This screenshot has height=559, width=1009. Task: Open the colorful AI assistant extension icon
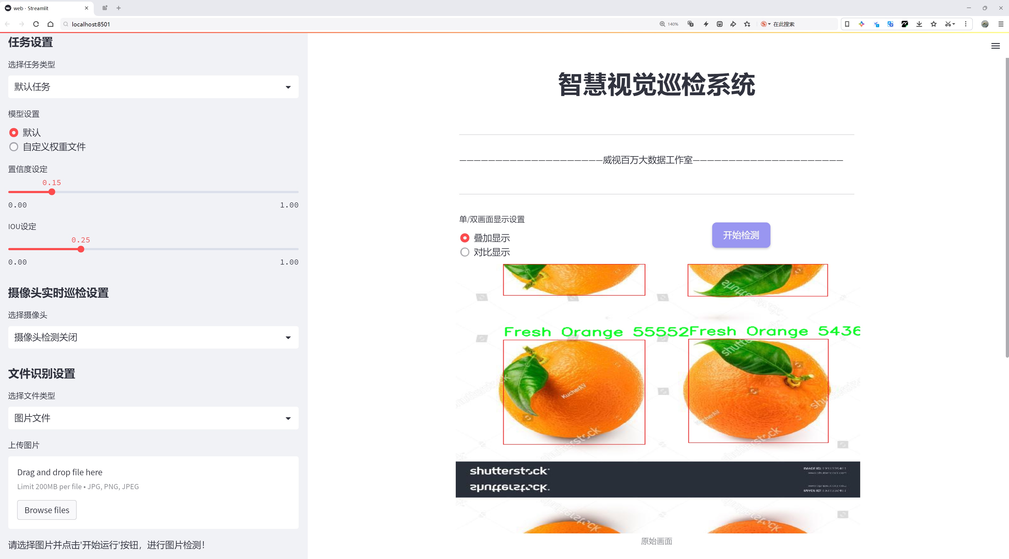pyautogui.click(x=862, y=24)
